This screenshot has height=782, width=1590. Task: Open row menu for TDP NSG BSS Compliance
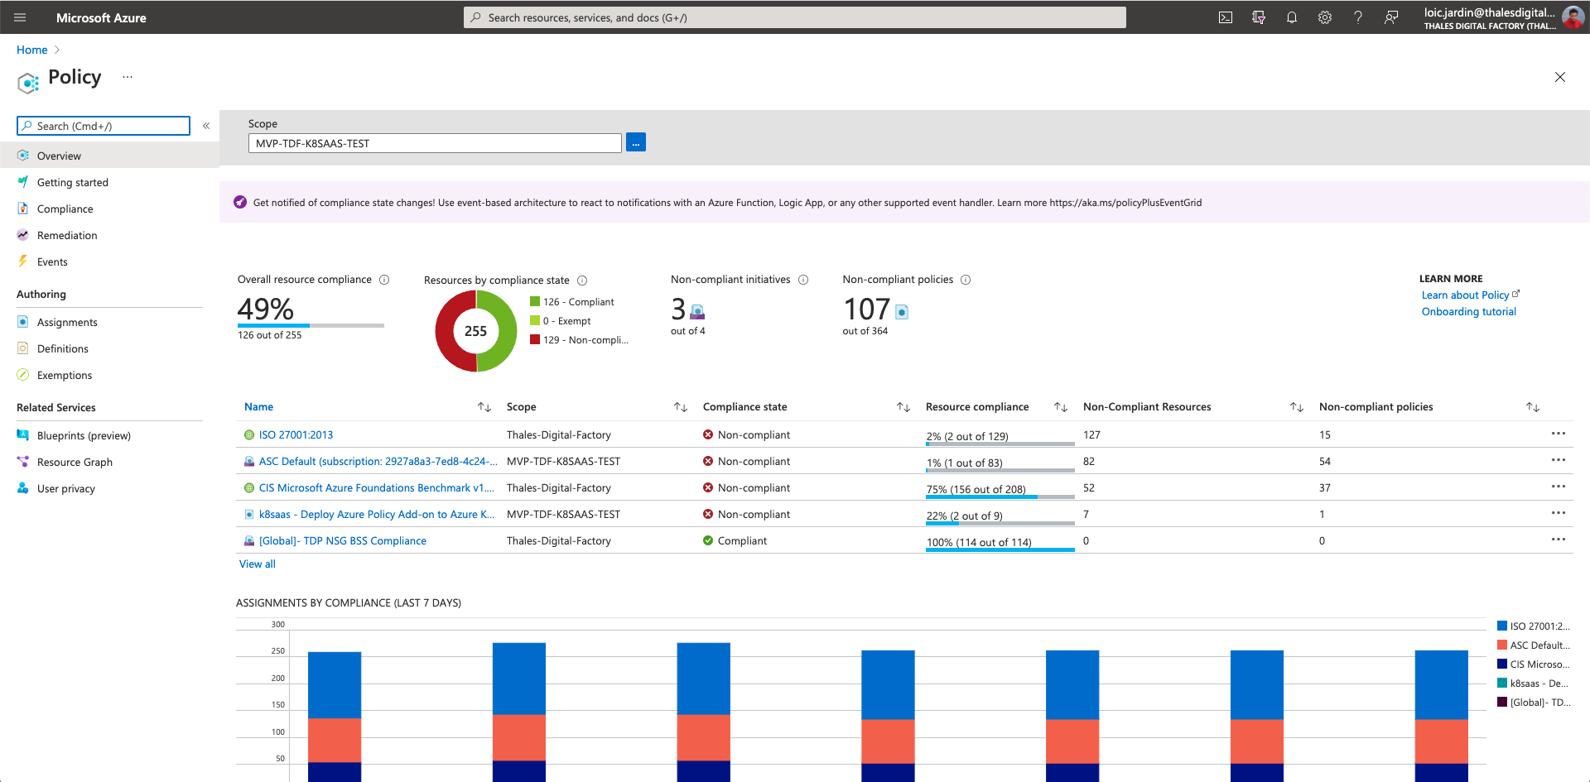[1559, 540]
